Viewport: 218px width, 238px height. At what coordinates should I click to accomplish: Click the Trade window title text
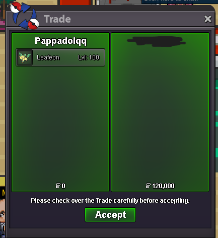point(57,19)
